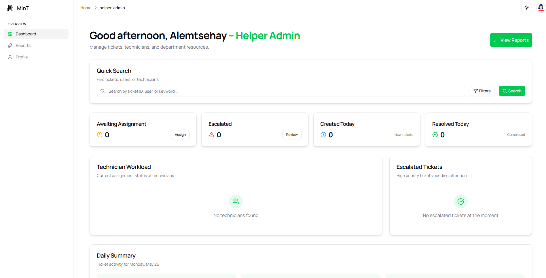
Task: Navigate to Home via the breadcrumb
Action: point(86,8)
